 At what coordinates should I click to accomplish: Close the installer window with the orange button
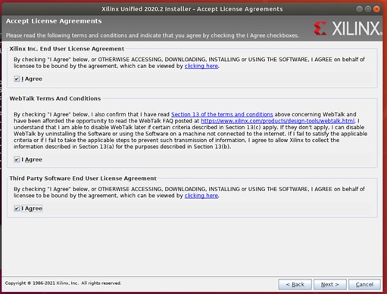376,9
